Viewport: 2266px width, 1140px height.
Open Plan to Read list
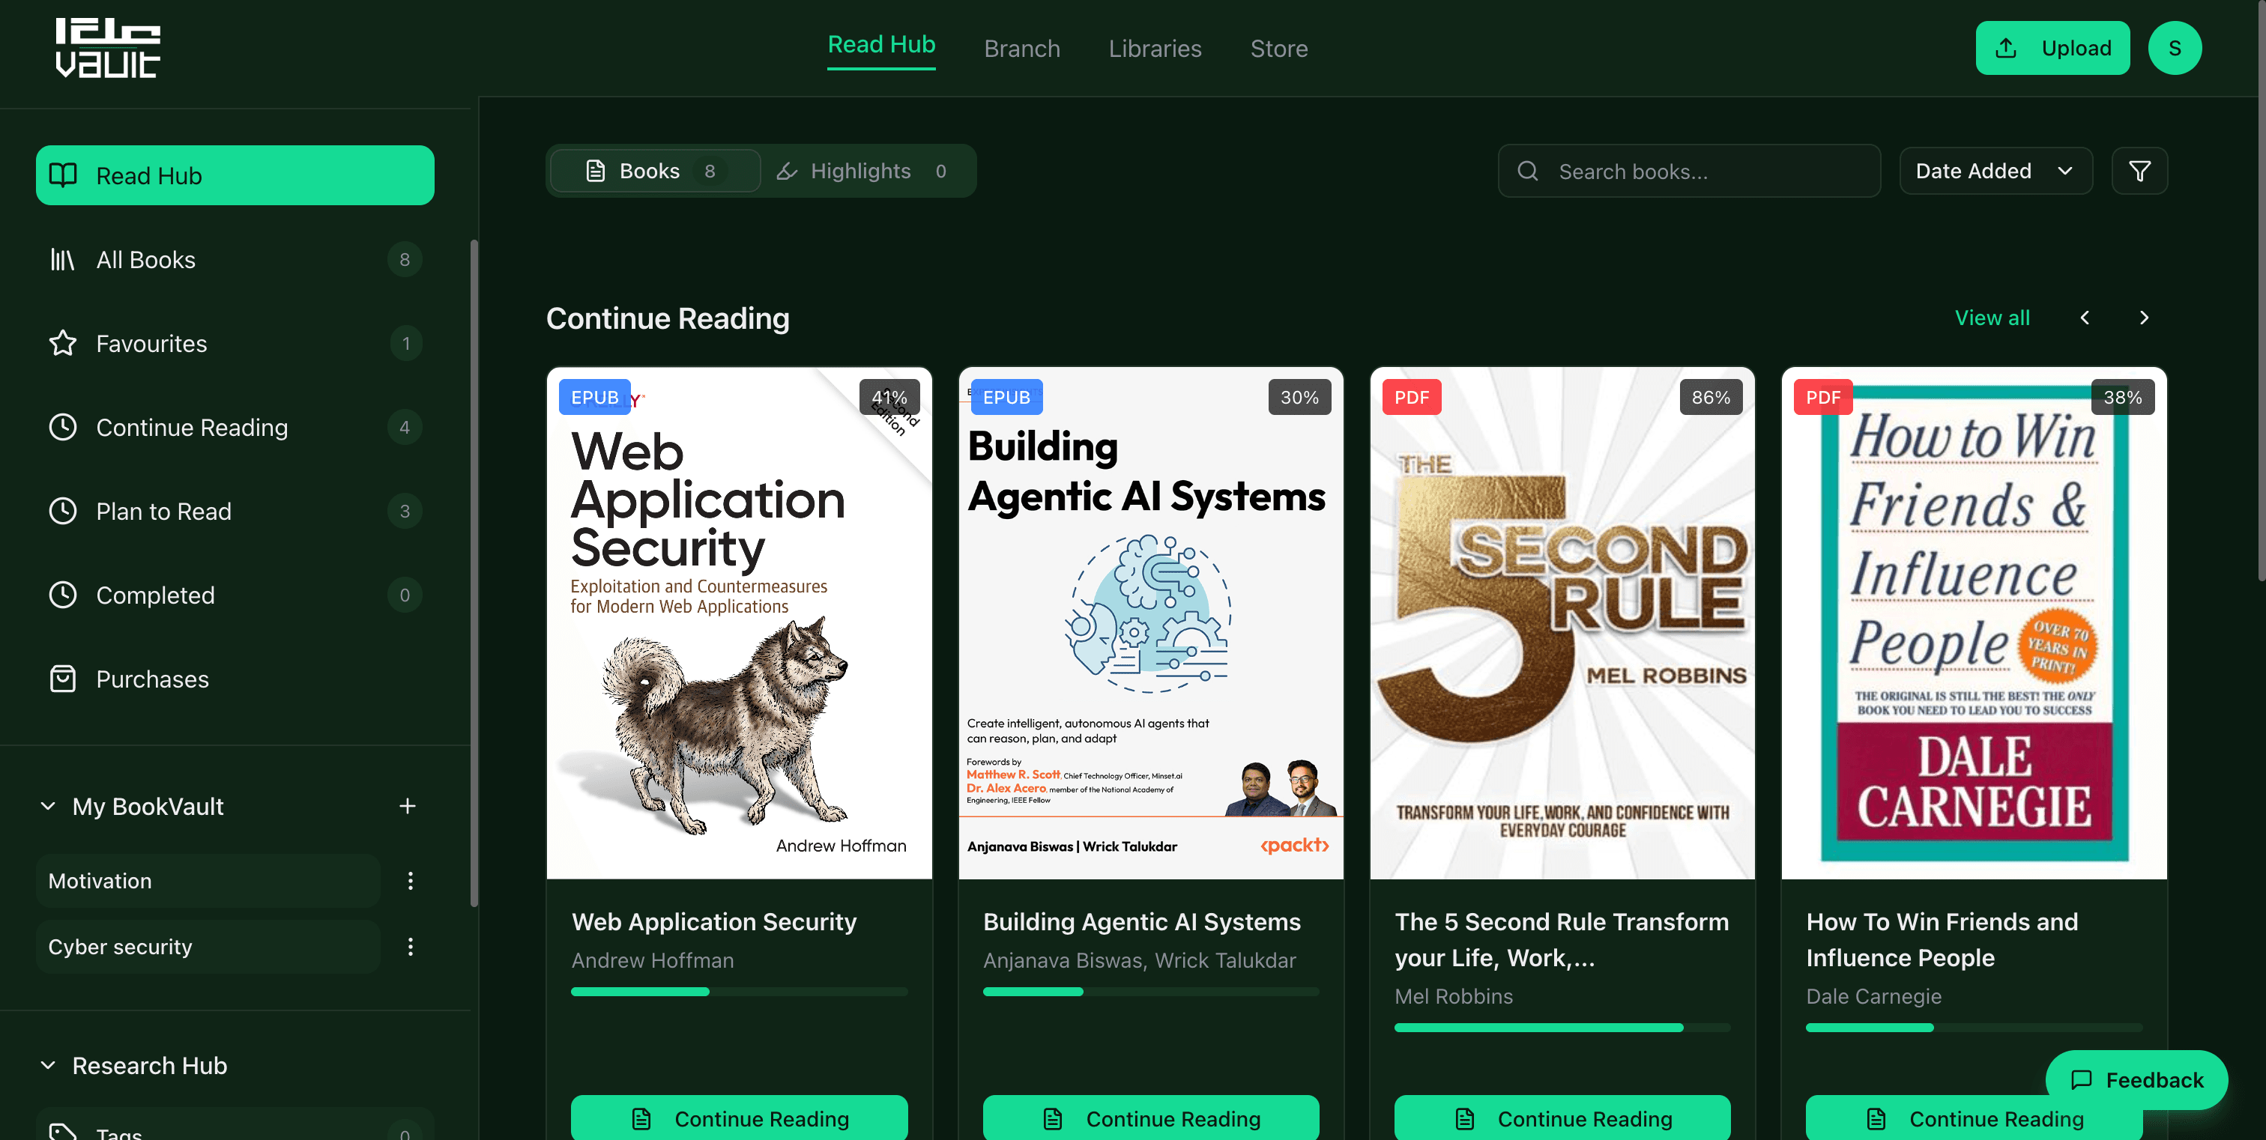tap(235, 511)
